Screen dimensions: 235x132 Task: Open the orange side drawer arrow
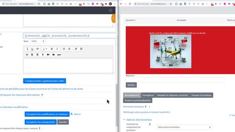tap(113, 18)
